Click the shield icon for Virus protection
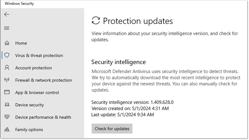 tap(7, 55)
